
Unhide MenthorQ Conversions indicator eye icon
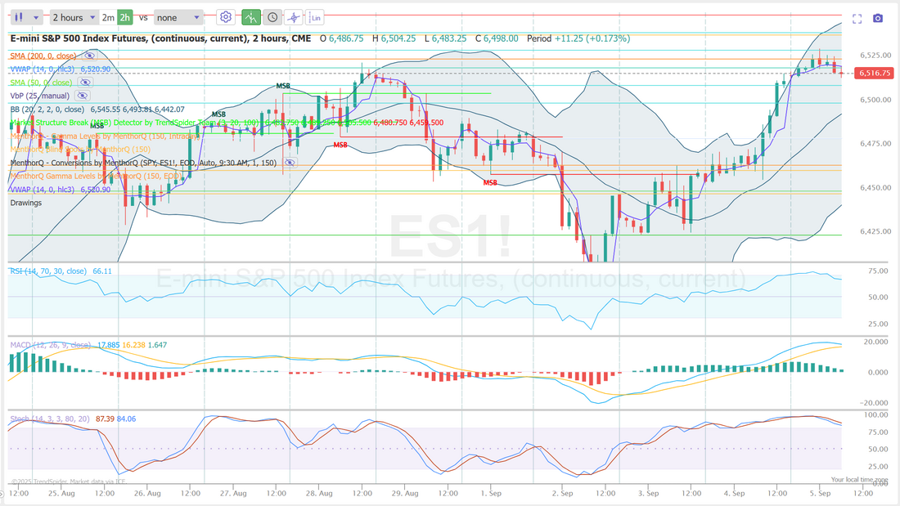(291, 163)
